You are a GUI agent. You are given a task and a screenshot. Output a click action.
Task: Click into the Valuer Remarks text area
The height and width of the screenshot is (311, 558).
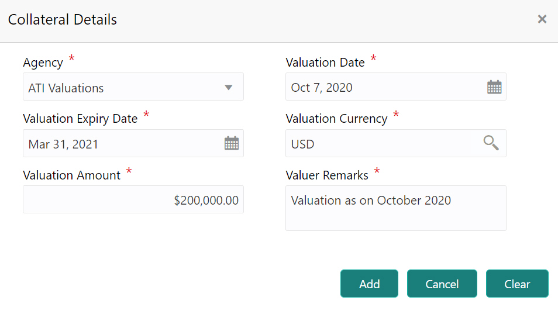pyautogui.click(x=396, y=208)
